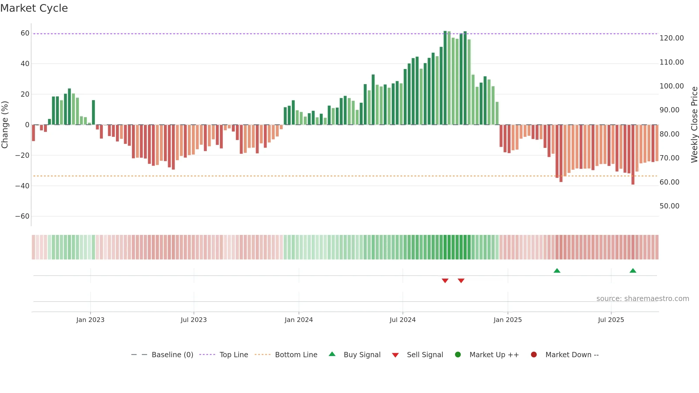Toggle the Baseline (0) legend entry
The height and width of the screenshot is (393, 699).
[x=162, y=355]
